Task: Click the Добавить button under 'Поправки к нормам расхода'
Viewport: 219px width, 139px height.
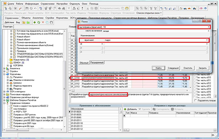Action: click(x=130, y=109)
